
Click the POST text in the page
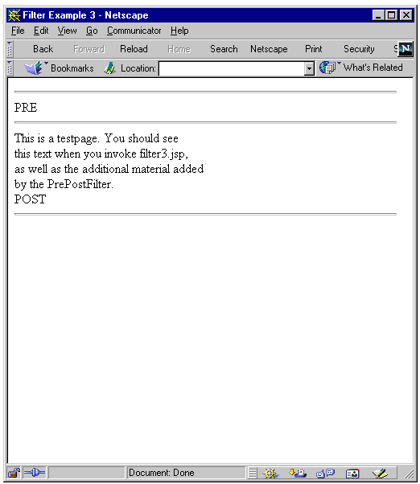coord(30,199)
